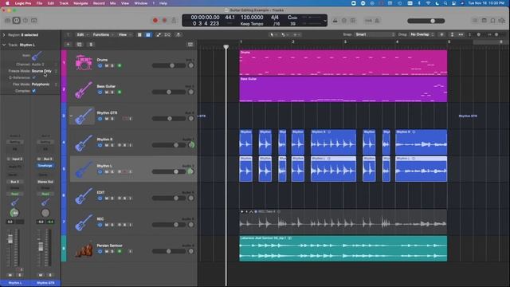Click the global solo S button in track header bar
This screenshot has height=287, width=510.
click(91, 45)
